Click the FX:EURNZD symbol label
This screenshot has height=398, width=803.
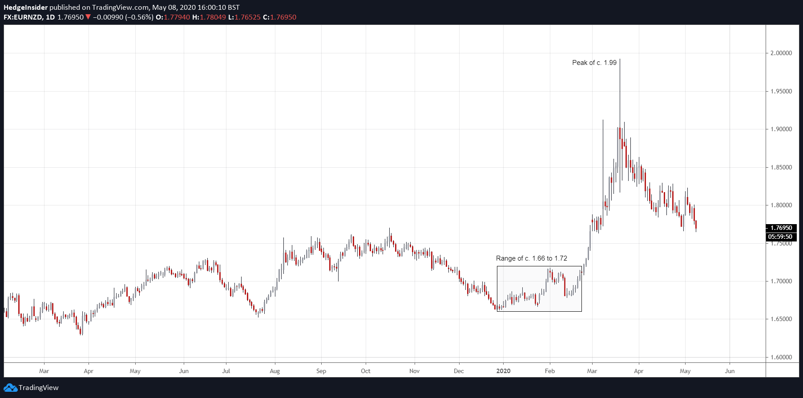click(23, 17)
